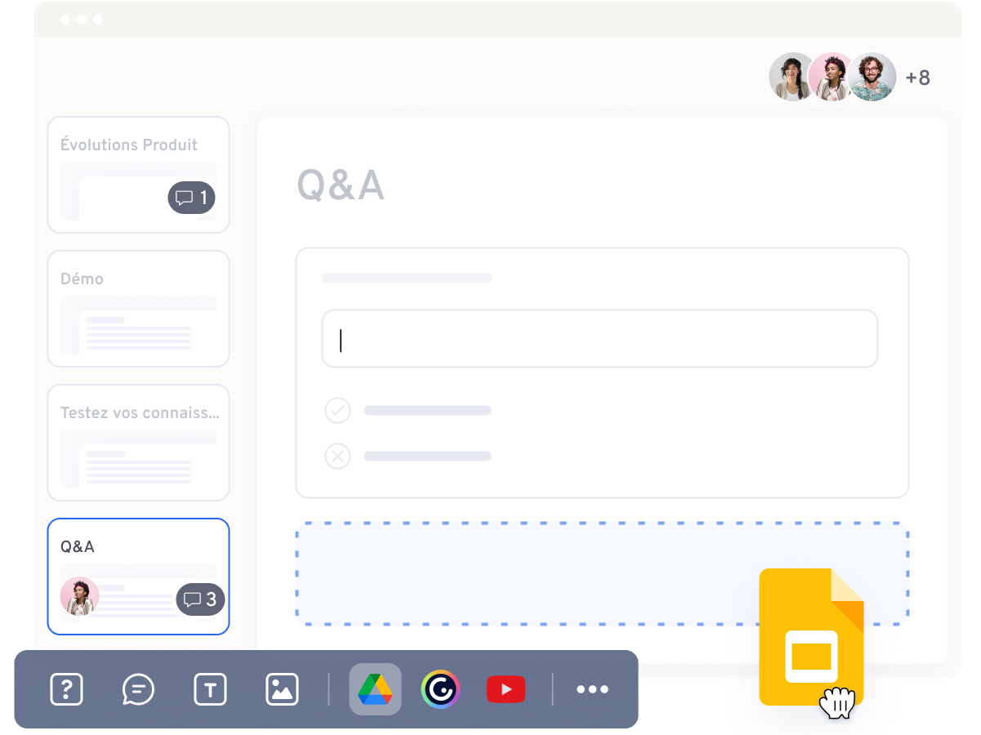Open the 3 comments on the Q&A slide

point(201,599)
